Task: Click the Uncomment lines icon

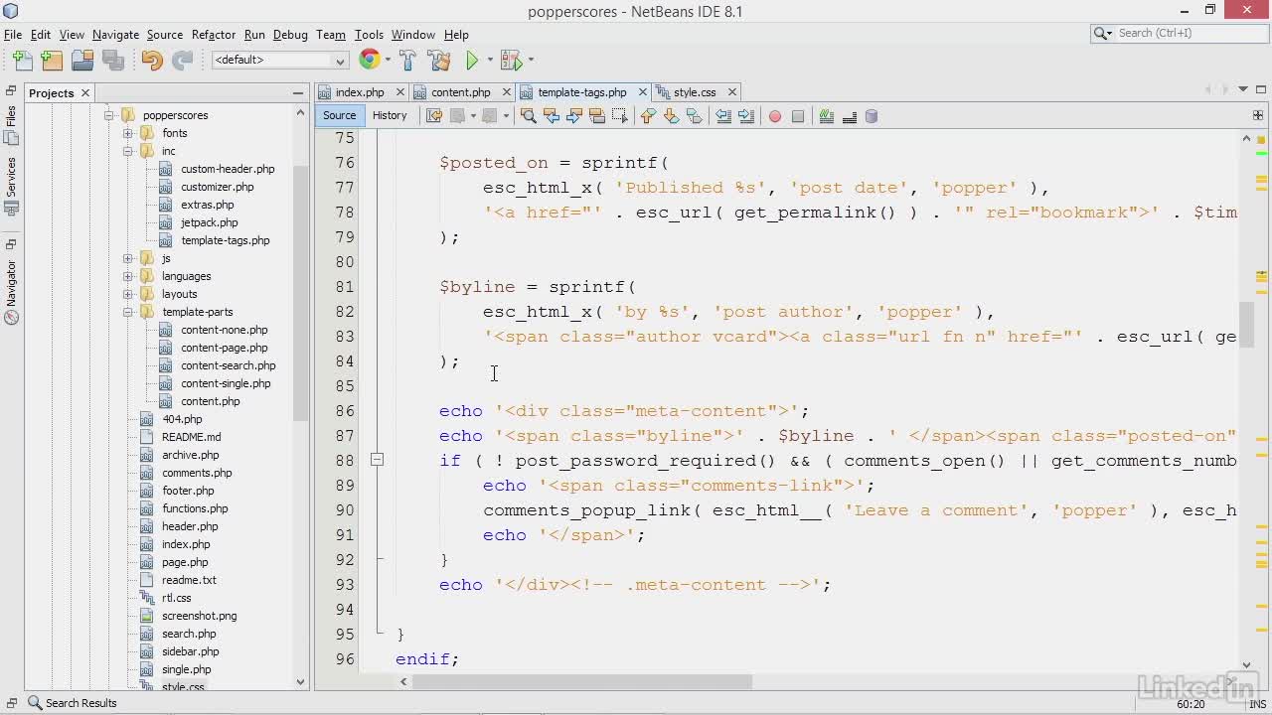Action: click(x=849, y=116)
